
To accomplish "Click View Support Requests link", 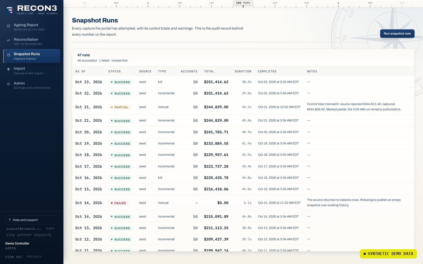I will pyautogui.click(x=29, y=235).
